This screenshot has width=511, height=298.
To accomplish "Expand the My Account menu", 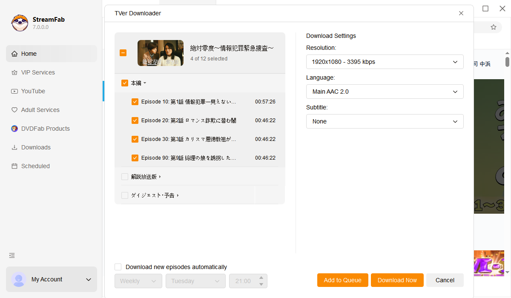I will (89, 280).
